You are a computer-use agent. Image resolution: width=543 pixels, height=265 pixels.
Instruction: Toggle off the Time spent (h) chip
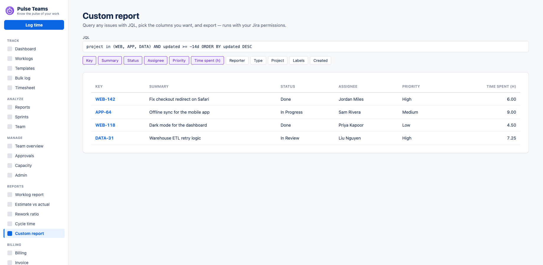pos(207,60)
